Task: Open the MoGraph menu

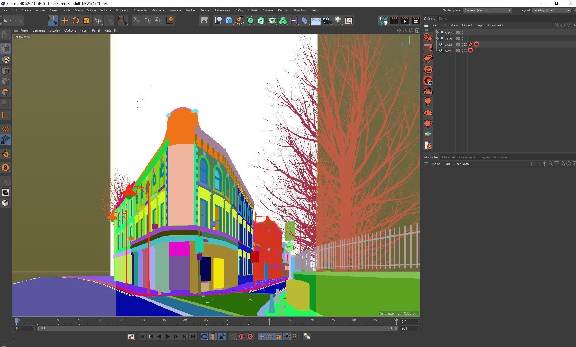Action: [x=122, y=10]
